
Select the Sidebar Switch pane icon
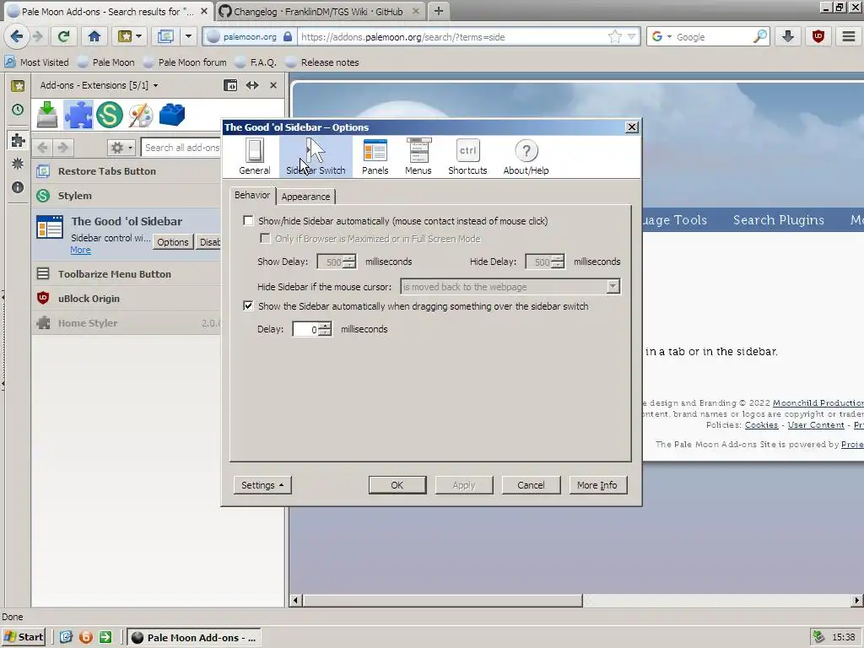click(316, 156)
